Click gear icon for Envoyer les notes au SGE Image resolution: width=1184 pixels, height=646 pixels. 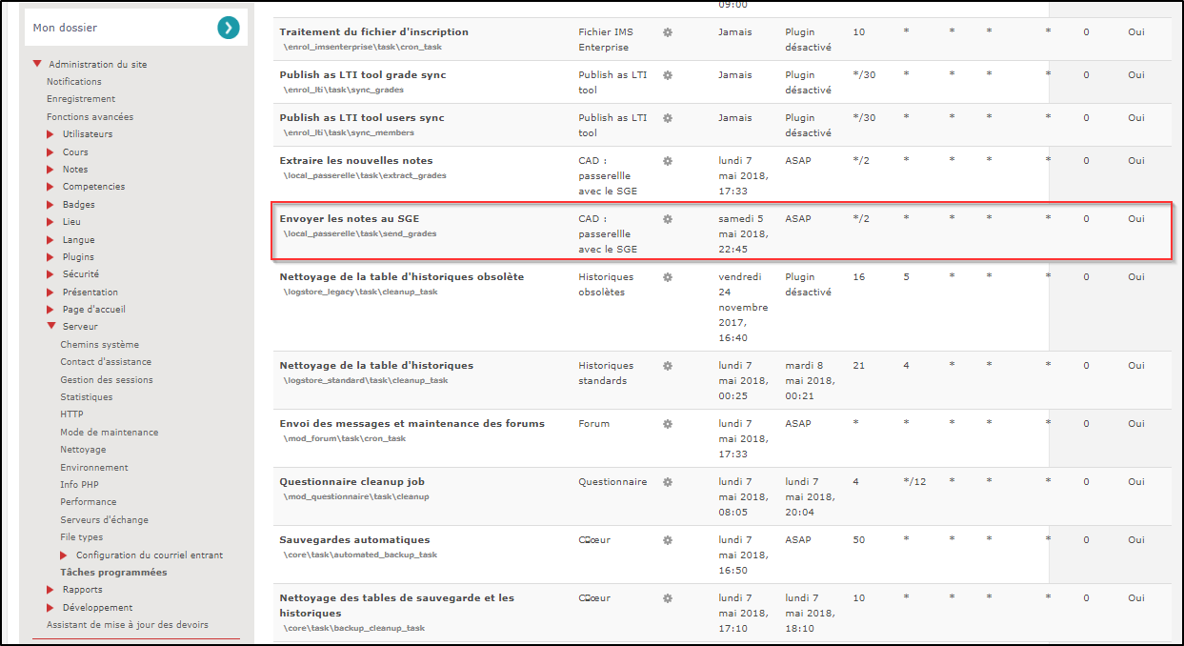[668, 219]
